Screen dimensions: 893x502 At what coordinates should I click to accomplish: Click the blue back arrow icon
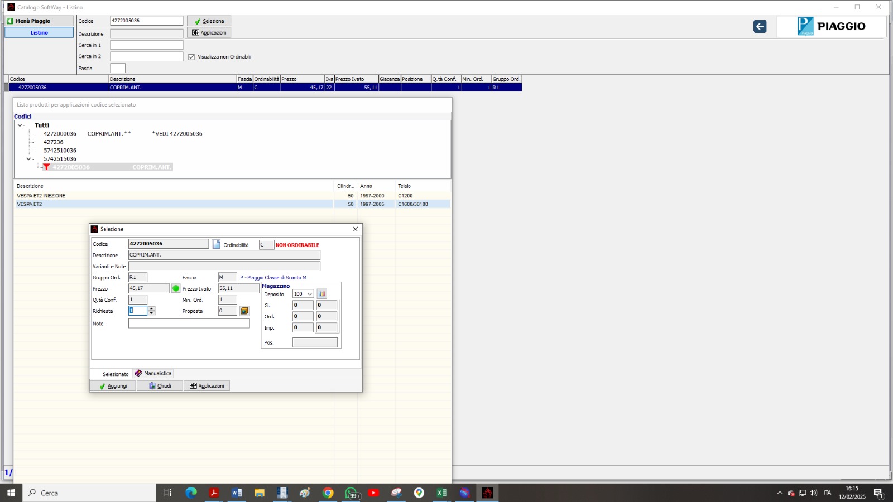760,27
